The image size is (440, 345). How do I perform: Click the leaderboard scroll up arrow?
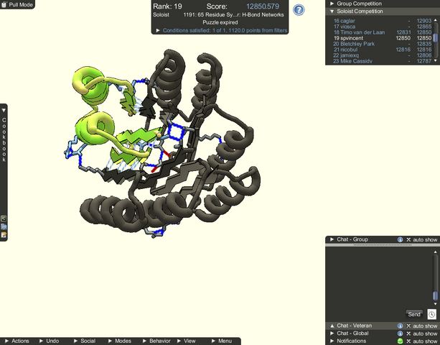436,20
